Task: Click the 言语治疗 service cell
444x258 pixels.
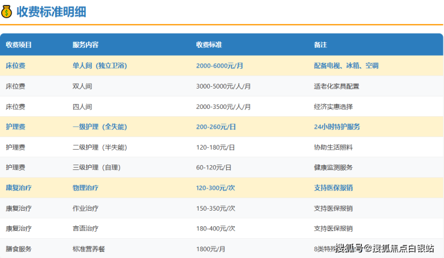Action: pos(85,229)
